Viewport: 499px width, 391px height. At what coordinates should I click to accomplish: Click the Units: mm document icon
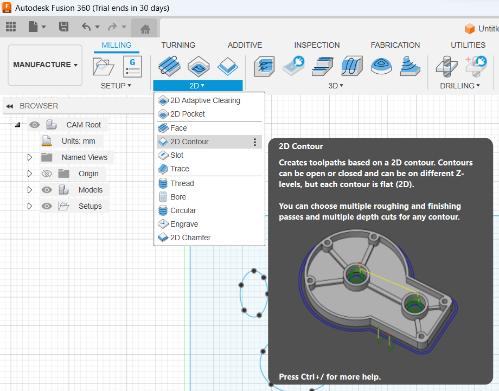(47, 141)
